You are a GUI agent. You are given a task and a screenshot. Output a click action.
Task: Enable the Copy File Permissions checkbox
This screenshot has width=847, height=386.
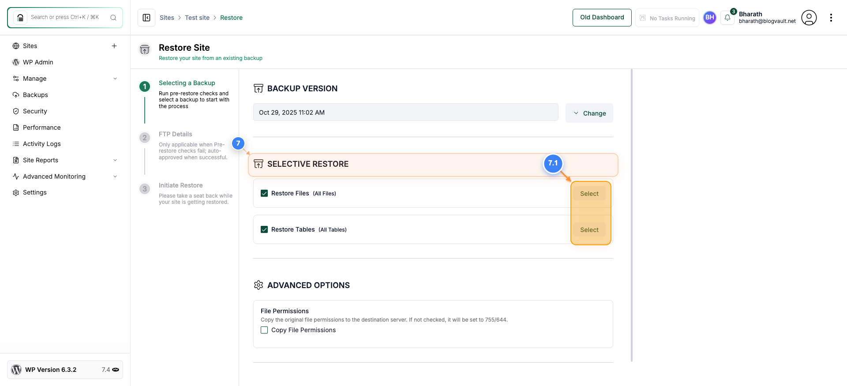click(264, 330)
